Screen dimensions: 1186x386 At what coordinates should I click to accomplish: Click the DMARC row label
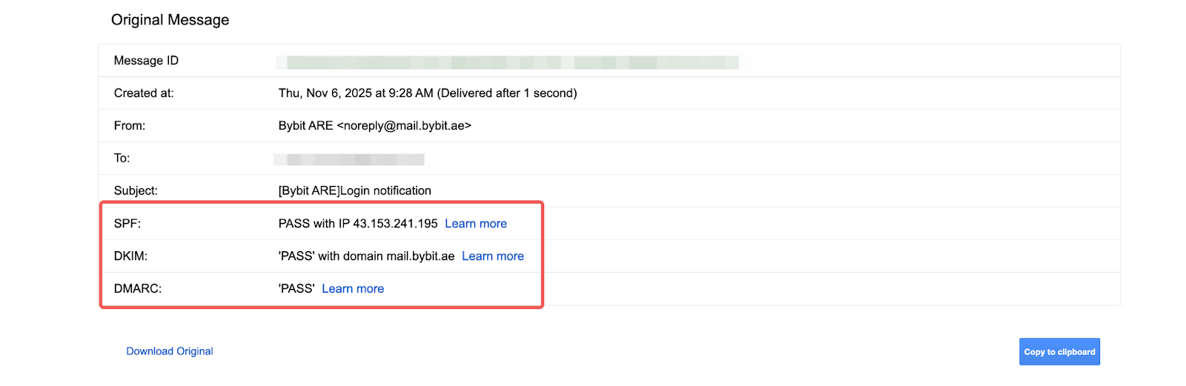pos(138,289)
